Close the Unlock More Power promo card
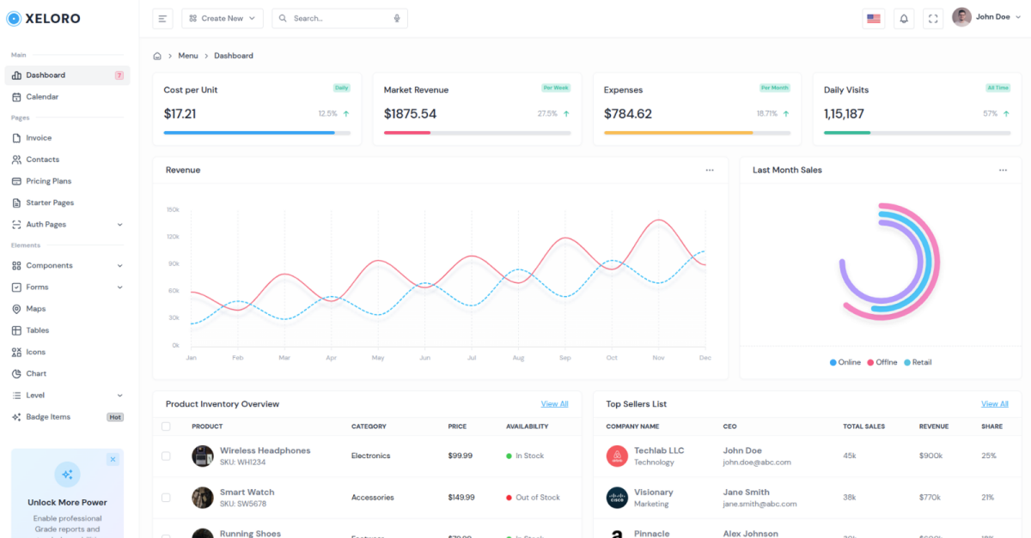 click(113, 460)
